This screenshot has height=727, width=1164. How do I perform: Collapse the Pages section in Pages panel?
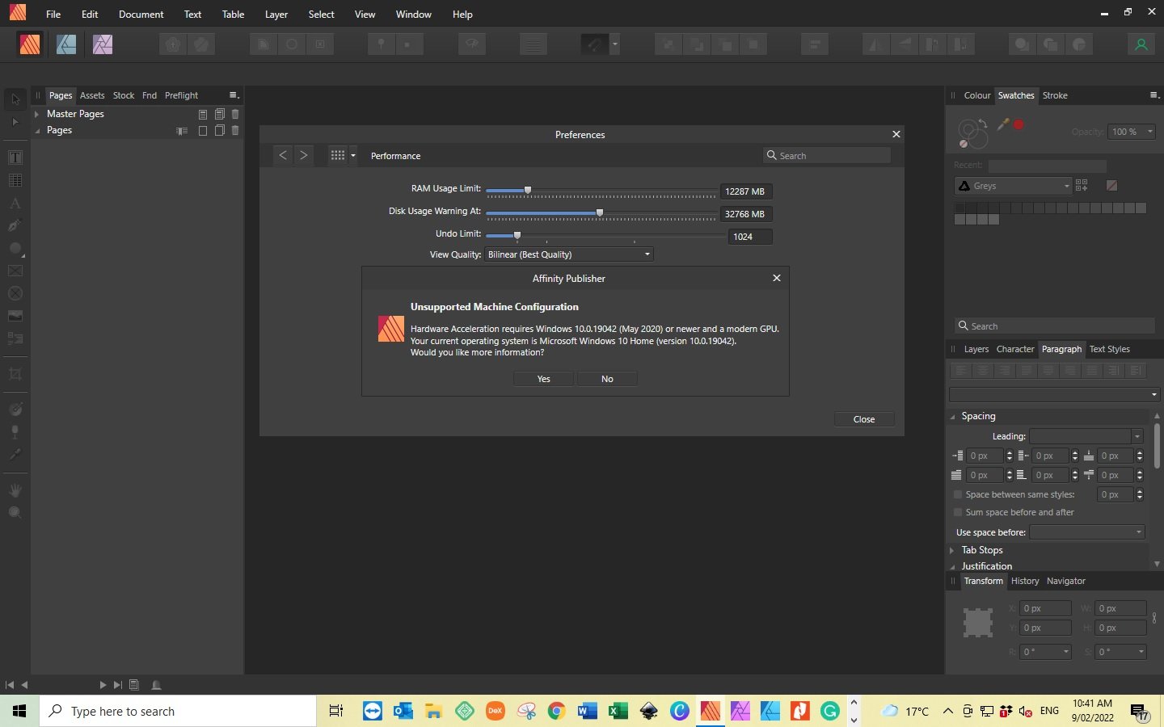[x=36, y=130]
